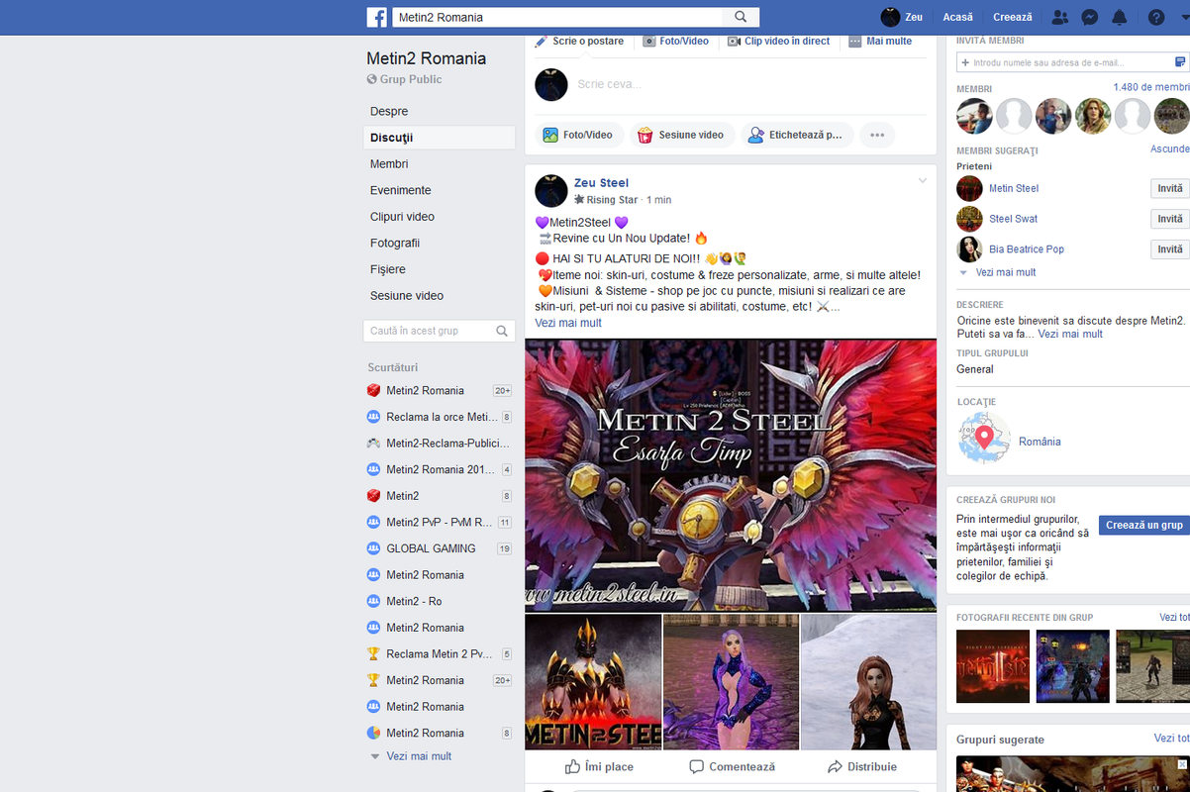Open friend requests icon in top bar
Image resolution: width=1190 pixels, height=792 pixels.
tap(1060, 17)
